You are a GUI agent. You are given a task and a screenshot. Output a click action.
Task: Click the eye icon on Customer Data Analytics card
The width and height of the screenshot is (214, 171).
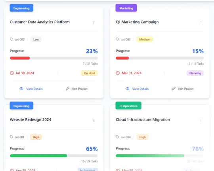[x=21, y=89]
